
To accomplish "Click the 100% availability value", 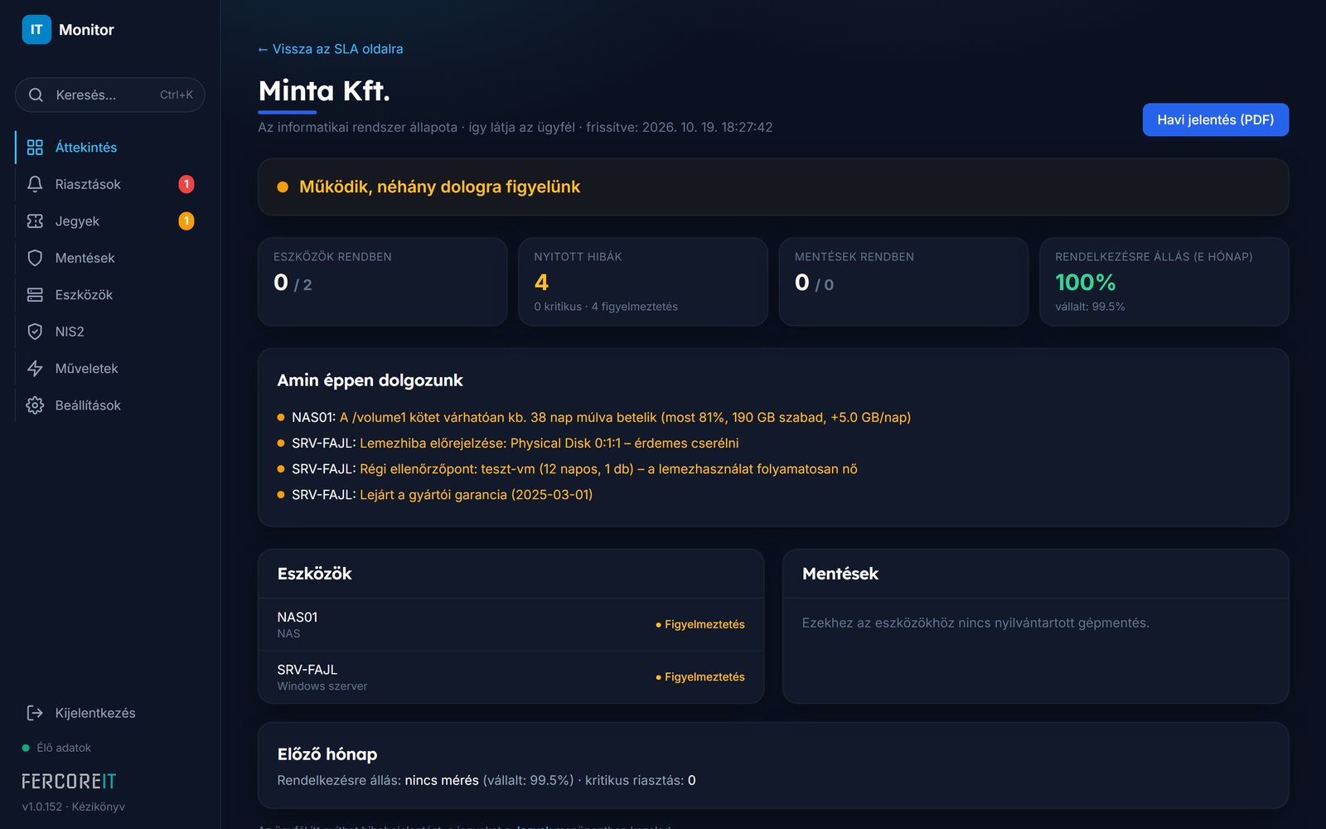I will pyautogui.click(x=1085, y=283).
